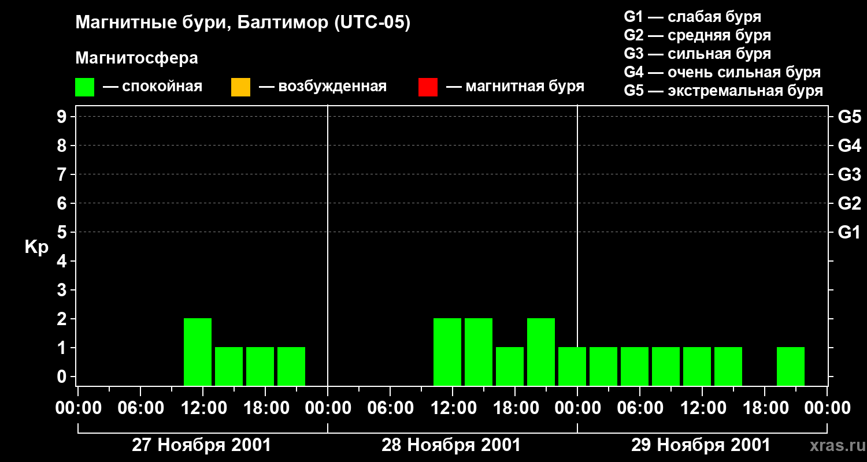Click the last green bar on 27 November
The height and width of the screenshot is (462, 867).
click(x=291, y=366)
